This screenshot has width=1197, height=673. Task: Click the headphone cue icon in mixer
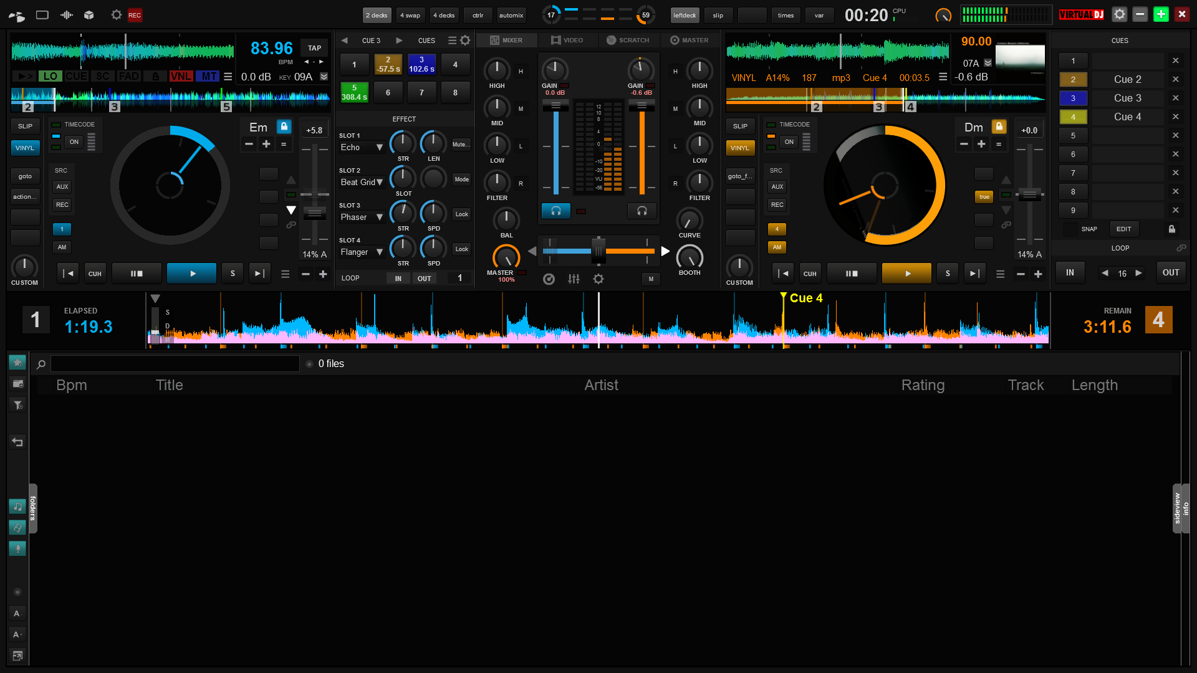555,211
